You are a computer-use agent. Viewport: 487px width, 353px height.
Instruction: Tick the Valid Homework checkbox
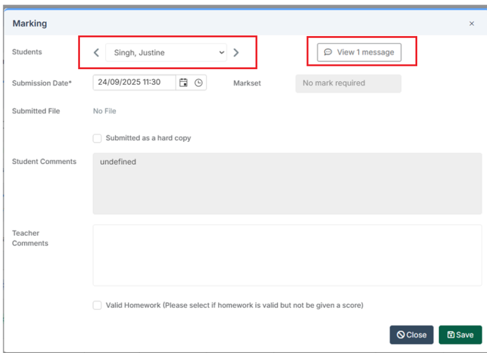pos(97,305)
